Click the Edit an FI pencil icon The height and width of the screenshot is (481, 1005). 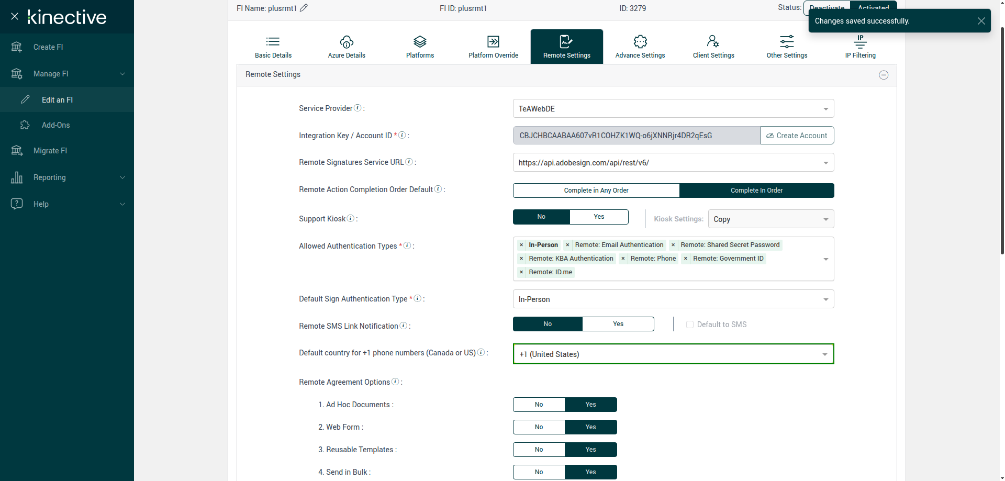[25, 99]
